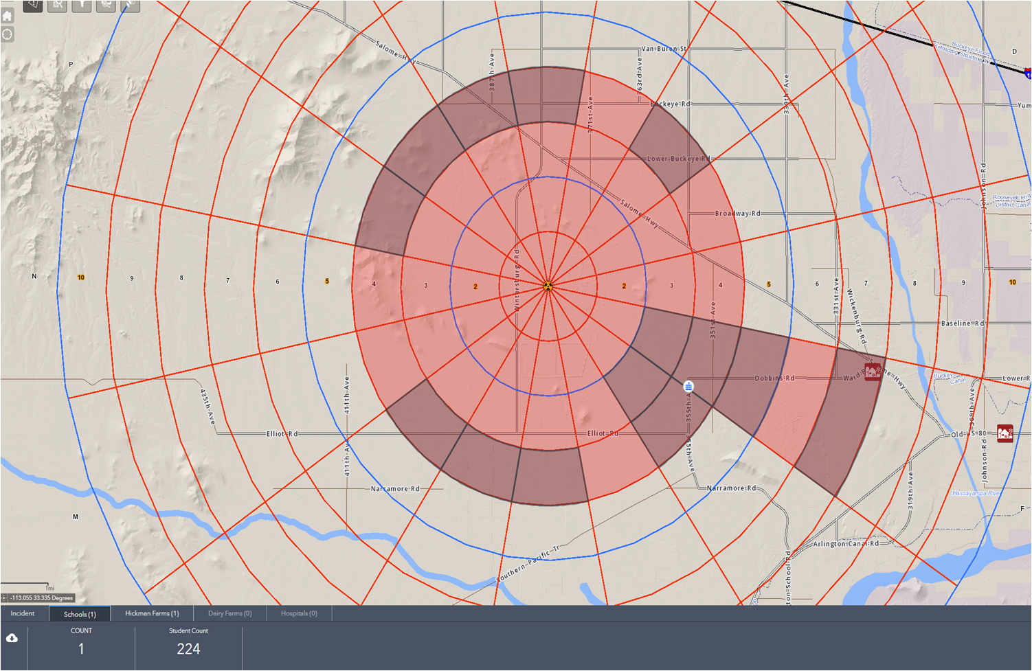Open the document magnifier query tool
Viewport: 1032px width, 671px height.
click(58, 5)
